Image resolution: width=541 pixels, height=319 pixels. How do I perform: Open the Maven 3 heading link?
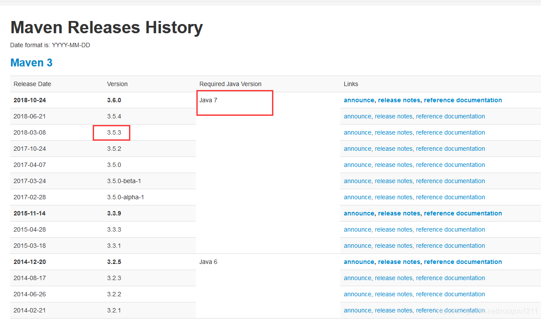31,62
